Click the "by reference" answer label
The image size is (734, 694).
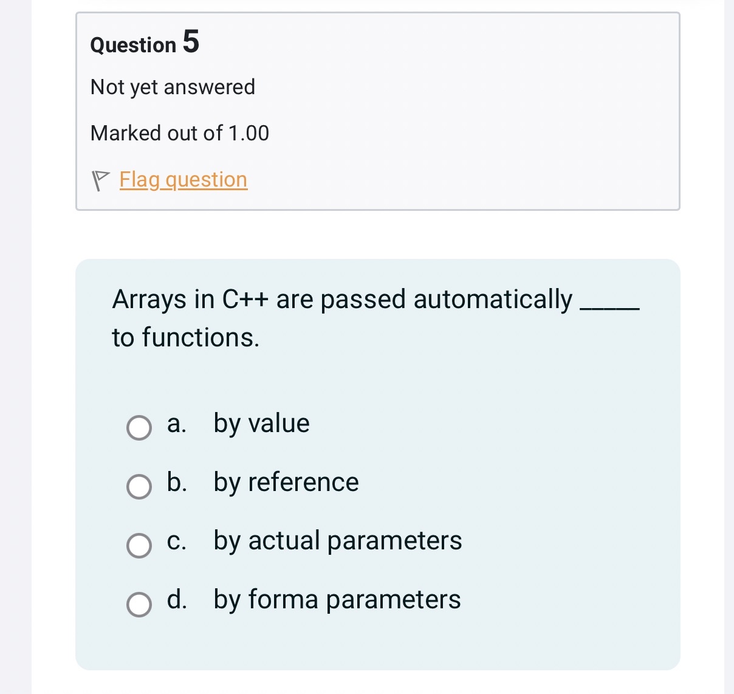click(x=286, y=483)
